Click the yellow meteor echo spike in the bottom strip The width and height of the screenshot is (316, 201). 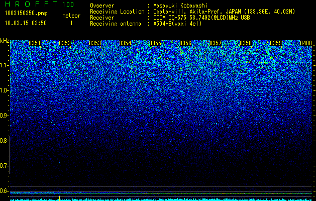[59, 198]
